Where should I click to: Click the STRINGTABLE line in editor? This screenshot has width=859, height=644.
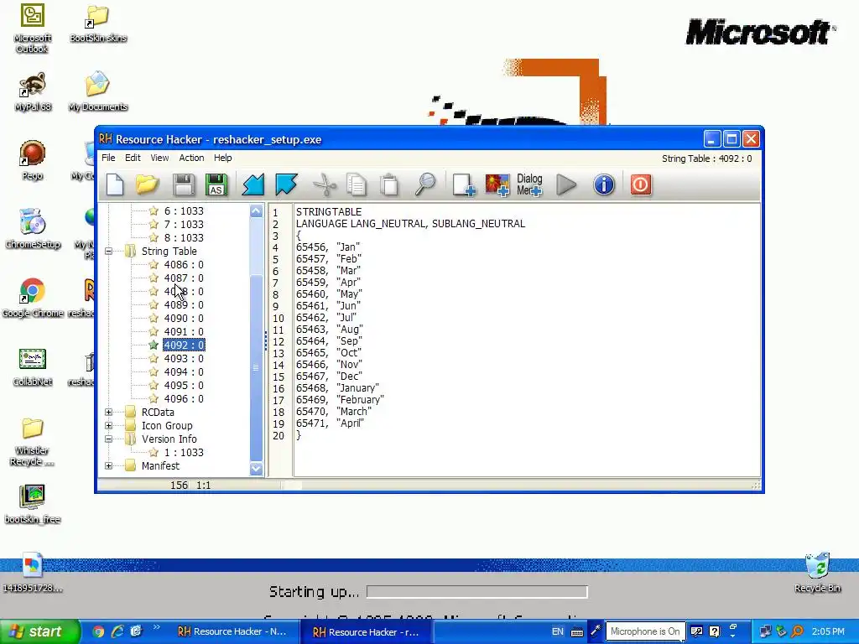tap(329, 212)
